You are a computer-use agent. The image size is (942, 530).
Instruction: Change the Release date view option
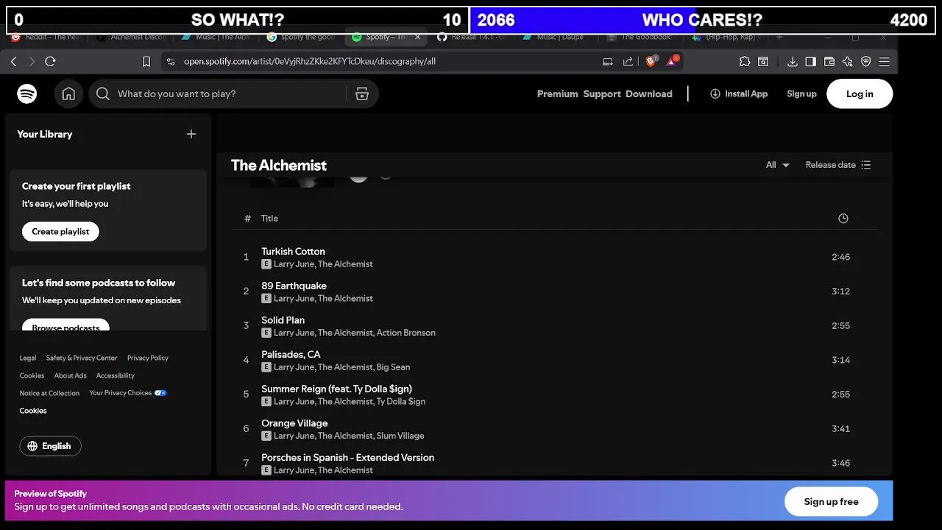coord(838,165)
